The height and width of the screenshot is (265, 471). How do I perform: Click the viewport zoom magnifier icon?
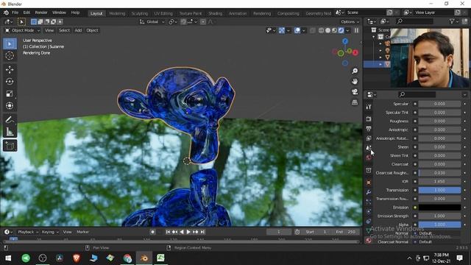355,71
